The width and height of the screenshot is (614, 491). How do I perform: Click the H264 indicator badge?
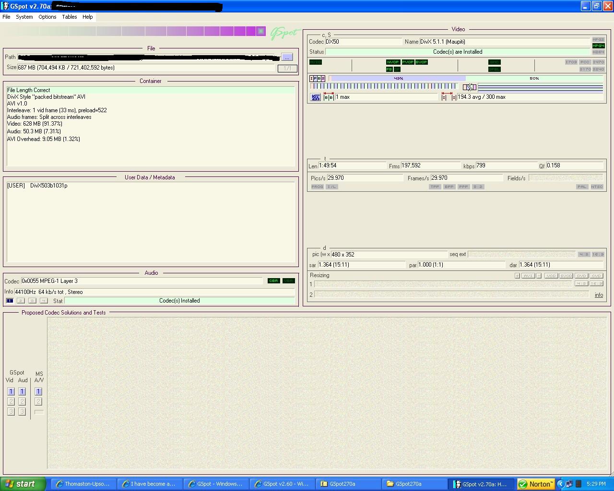coord(598,52)
